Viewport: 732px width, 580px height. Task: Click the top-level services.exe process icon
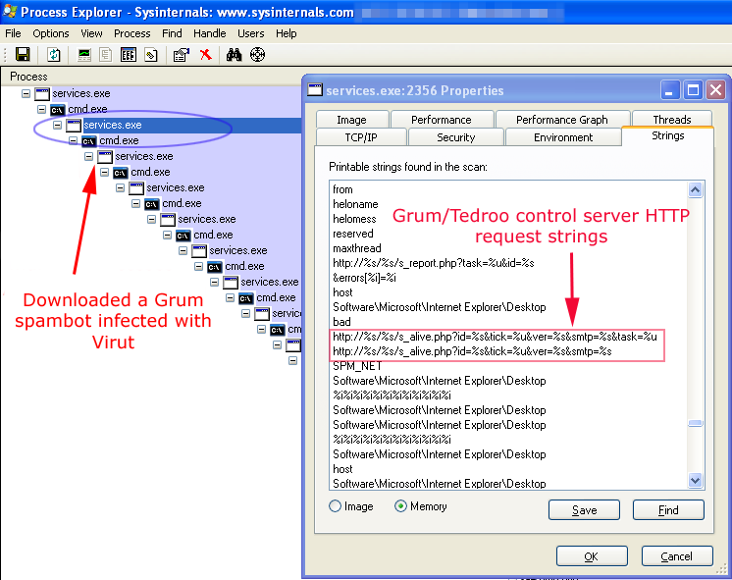click(x=42, y=94)
